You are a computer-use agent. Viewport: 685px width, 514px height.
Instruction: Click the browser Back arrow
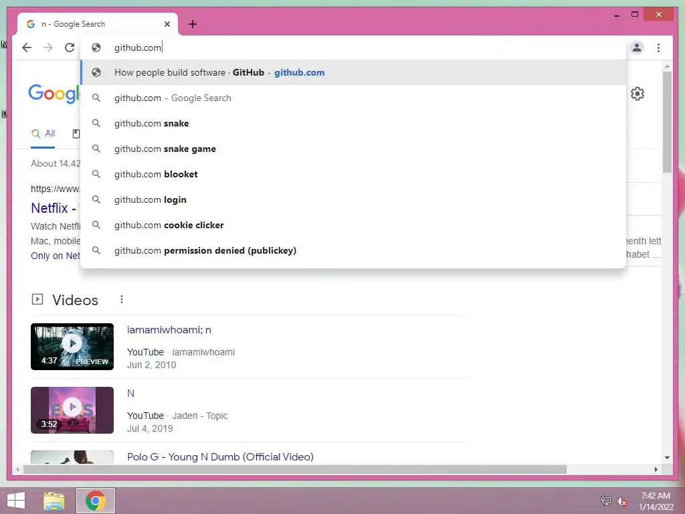[x=27, y=48]
